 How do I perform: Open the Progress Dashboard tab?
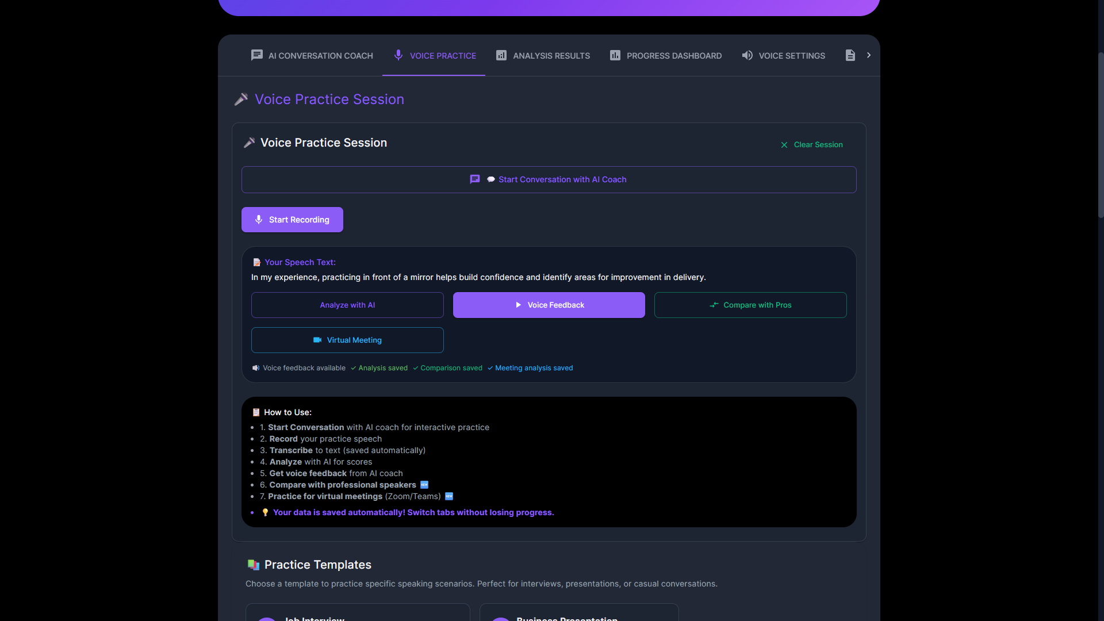[x=674, y=56]
